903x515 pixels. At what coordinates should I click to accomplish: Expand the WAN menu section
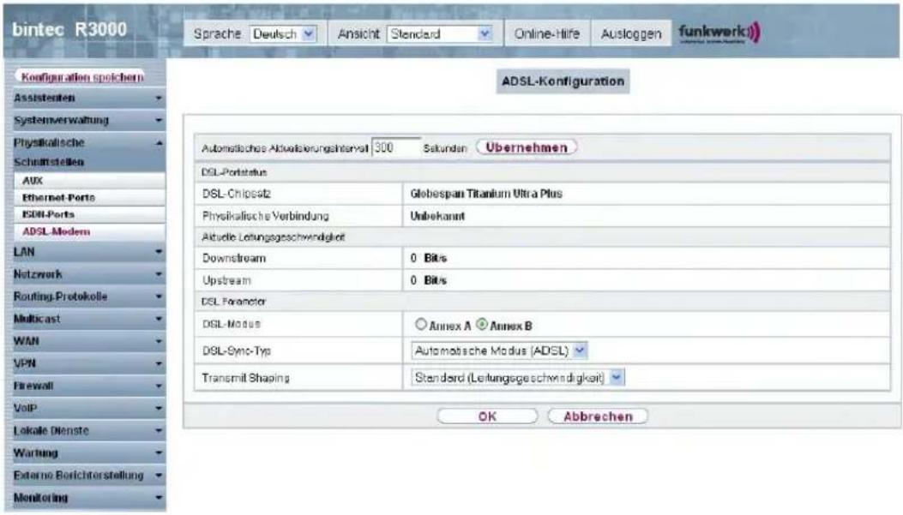point(88,341)
